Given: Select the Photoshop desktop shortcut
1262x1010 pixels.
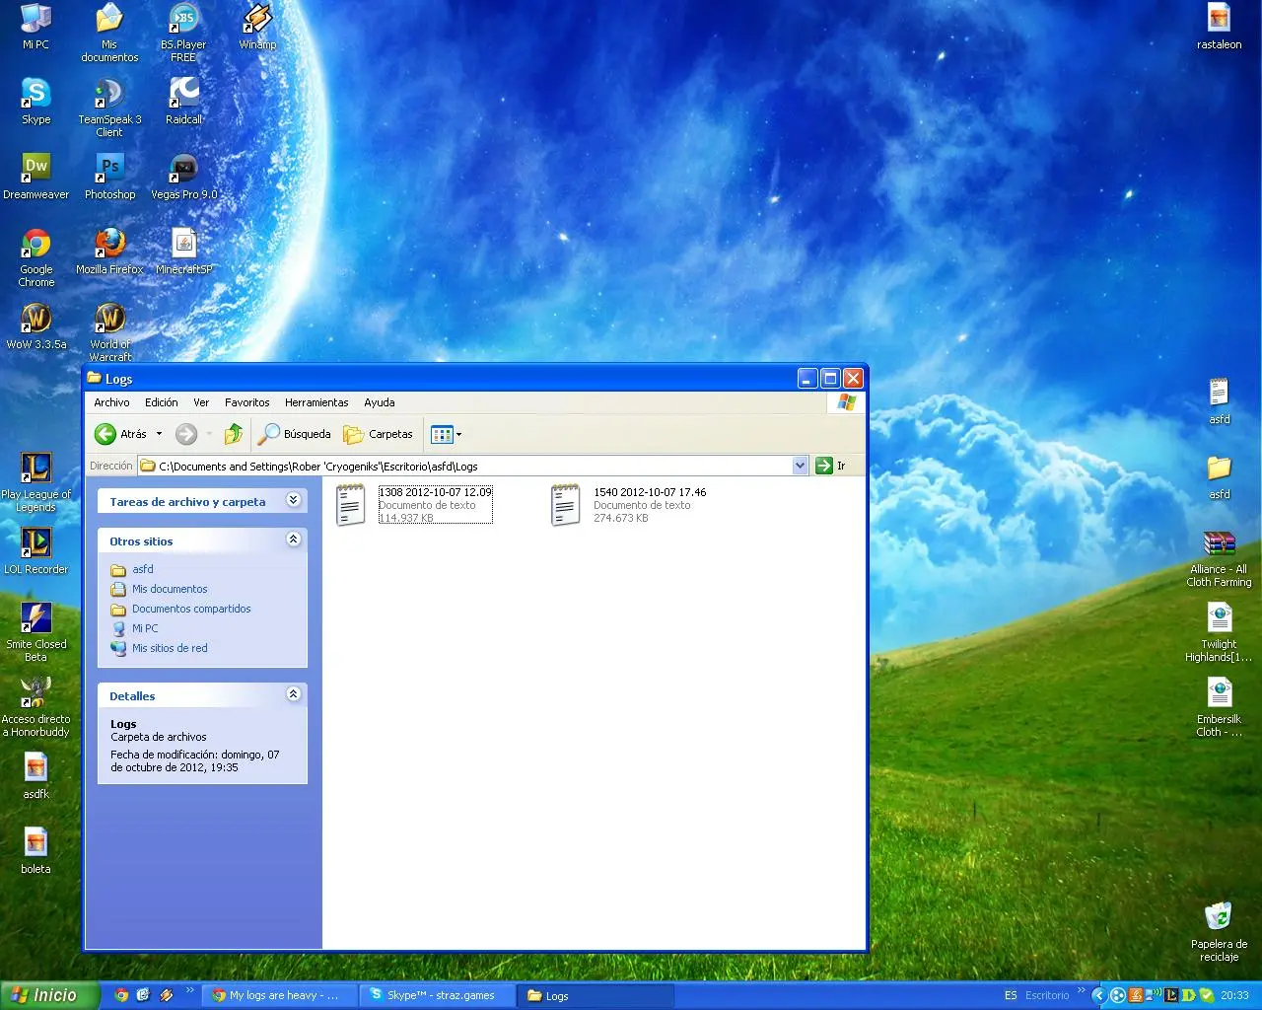Looking at the screenshot, I should 110,175.
